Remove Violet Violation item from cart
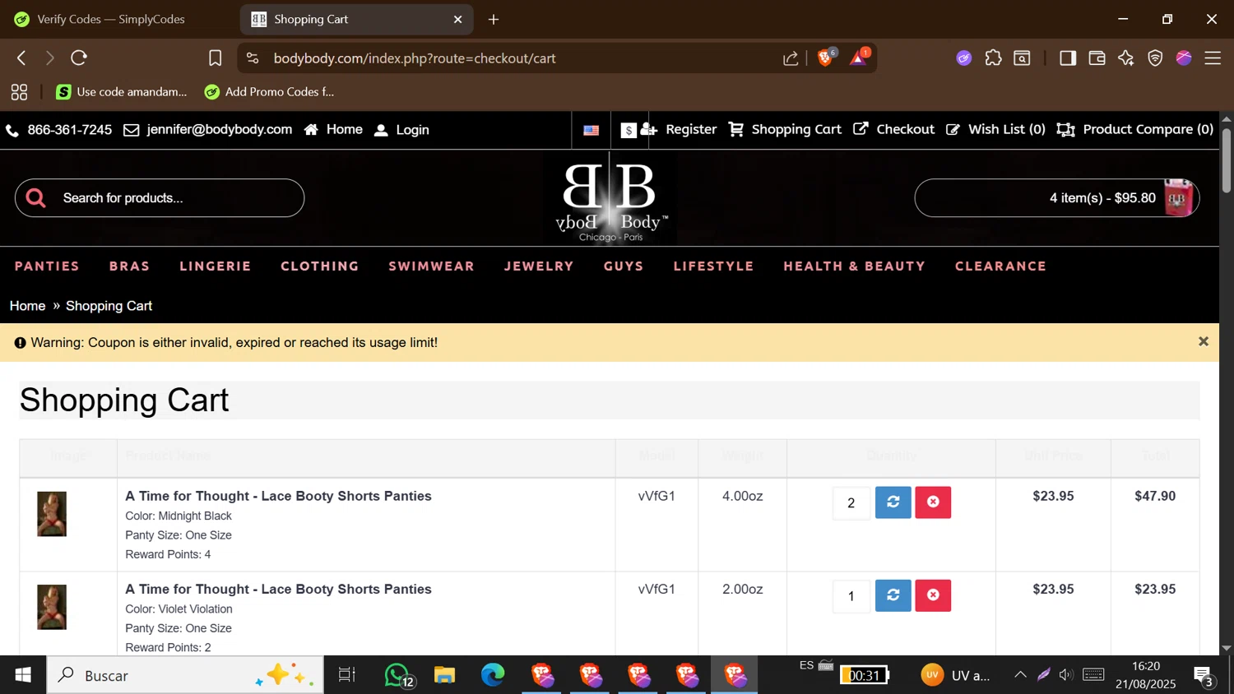 (x=933, y=595)
